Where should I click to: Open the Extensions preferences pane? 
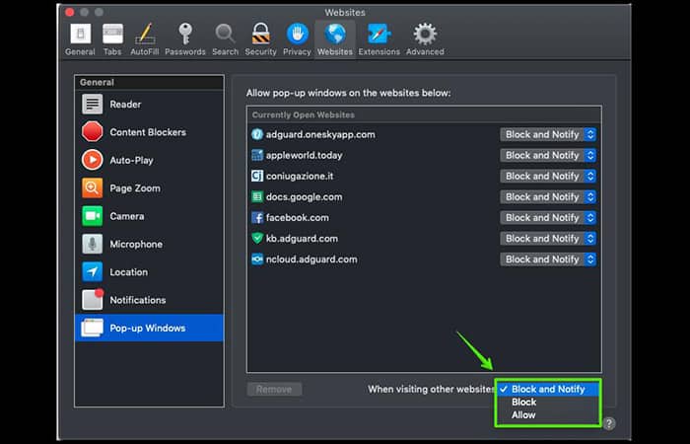click(x=379, y=39)
